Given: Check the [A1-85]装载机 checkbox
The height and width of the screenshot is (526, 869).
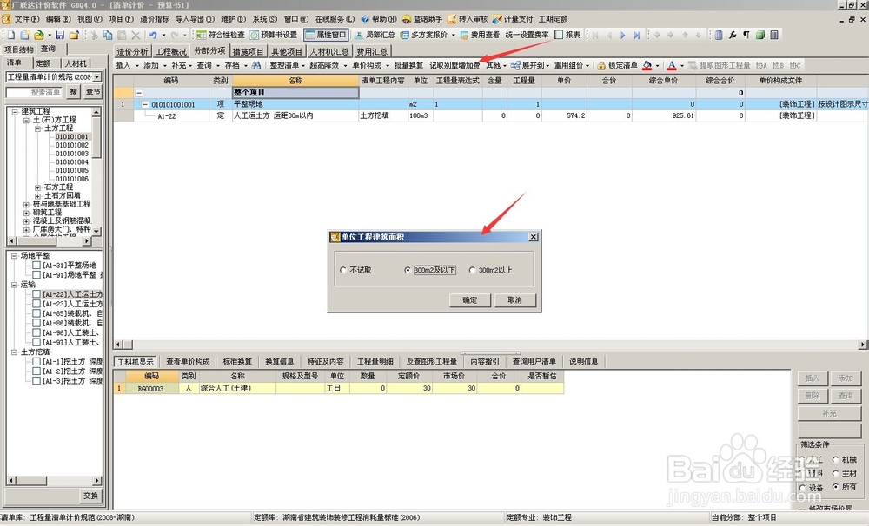Looking at the screenshot, I should pyautogui.click(x=36, y=313).
